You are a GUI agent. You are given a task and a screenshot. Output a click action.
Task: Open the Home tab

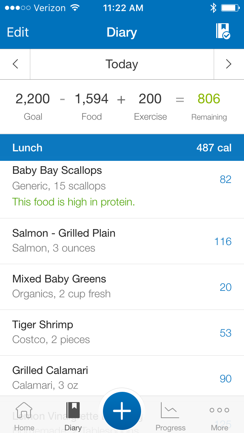pos(24,415)
